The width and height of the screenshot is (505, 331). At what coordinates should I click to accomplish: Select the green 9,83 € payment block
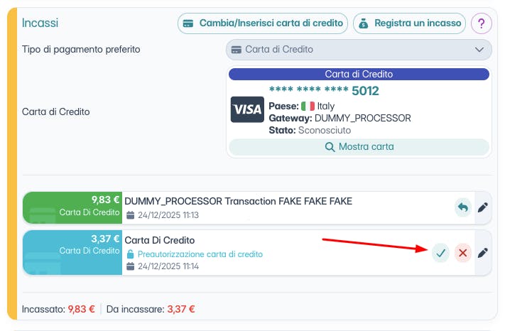72,207
